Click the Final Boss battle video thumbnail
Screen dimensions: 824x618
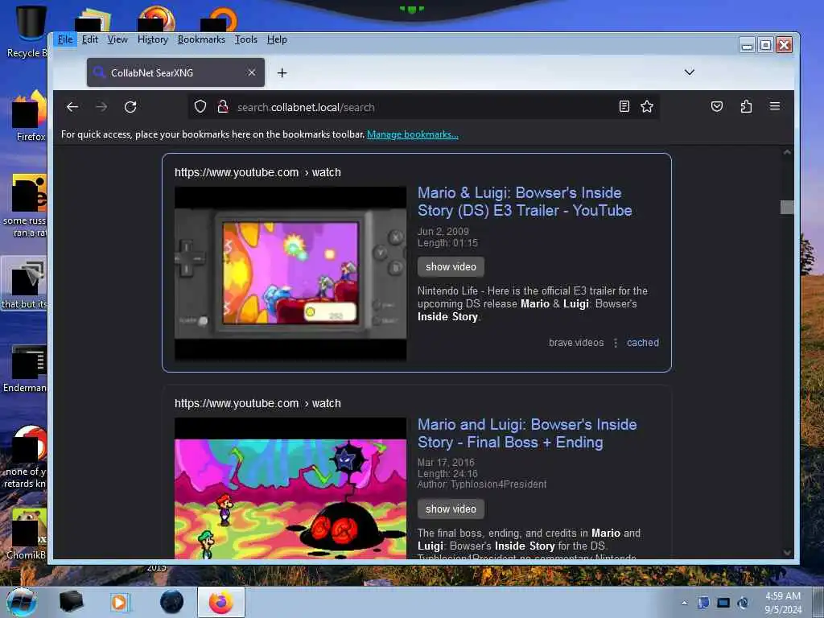click(x=290, y=488)
